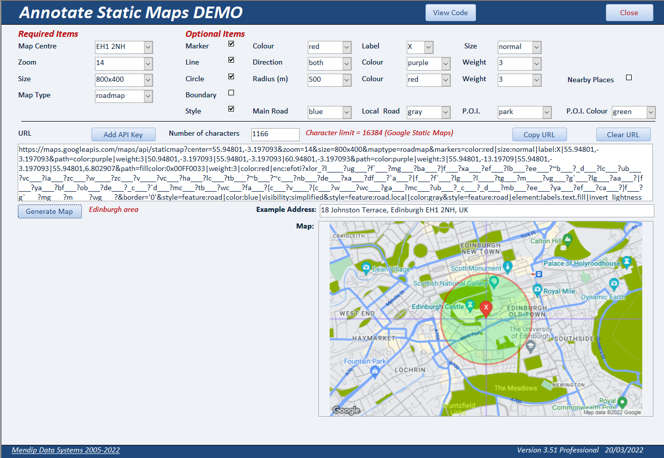This screenshot has width=664, height=458.
Task: Open the Map Centre dropdown
Action: 148,47
